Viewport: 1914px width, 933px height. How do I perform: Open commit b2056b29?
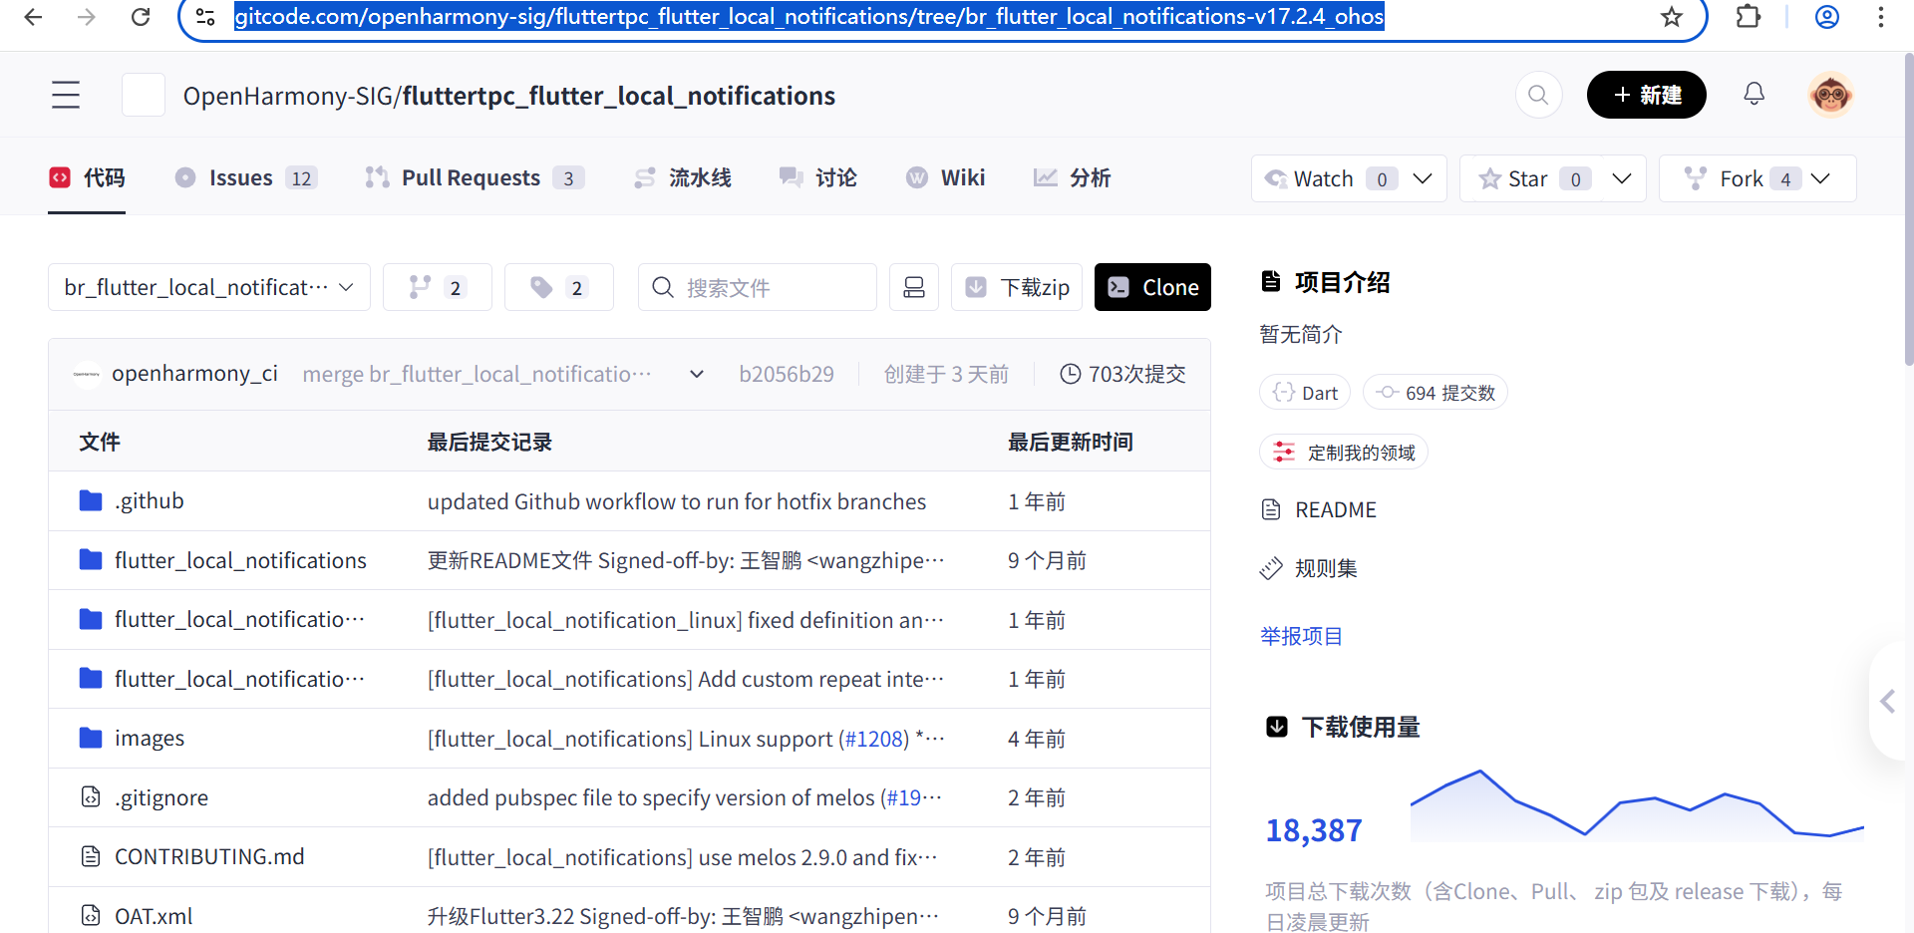(x=787, y=374)
